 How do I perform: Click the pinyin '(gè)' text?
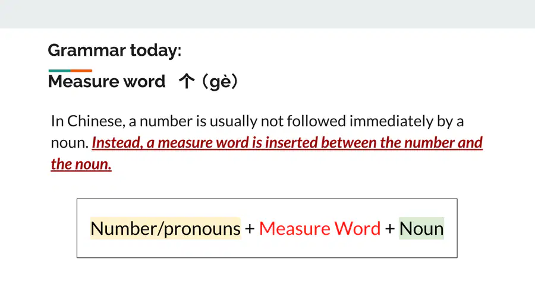point(220,82)
